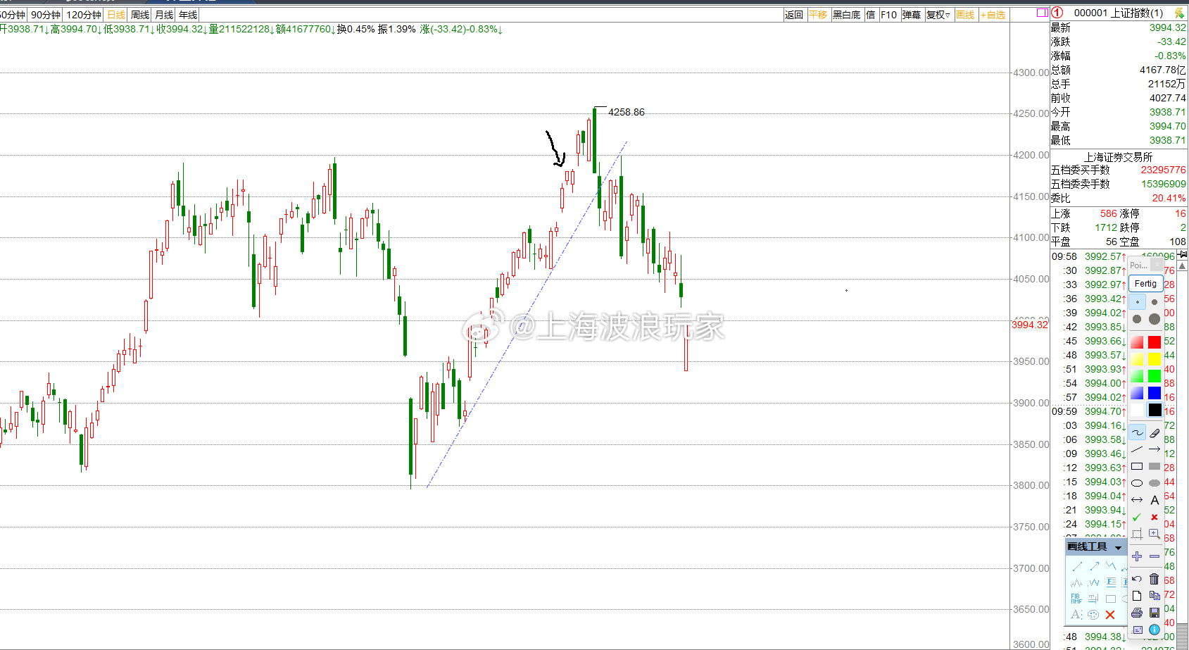
Task: Click the minus decrease icon
Action: tap(1155, 556)
